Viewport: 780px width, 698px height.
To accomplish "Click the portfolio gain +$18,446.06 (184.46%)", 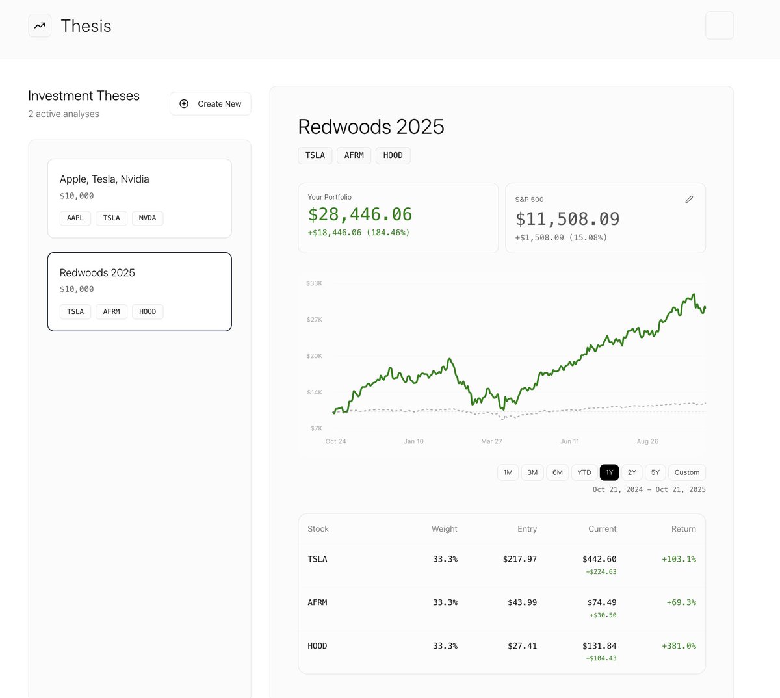I will [x=359, y=233].
